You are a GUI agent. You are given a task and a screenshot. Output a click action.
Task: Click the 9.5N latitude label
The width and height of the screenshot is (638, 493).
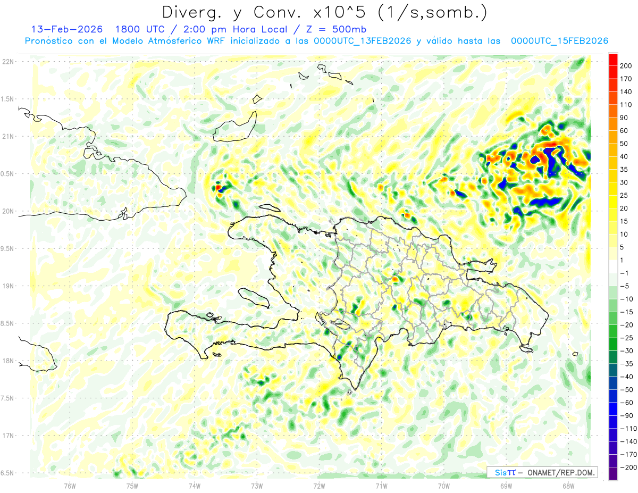(x=7, y=248)
